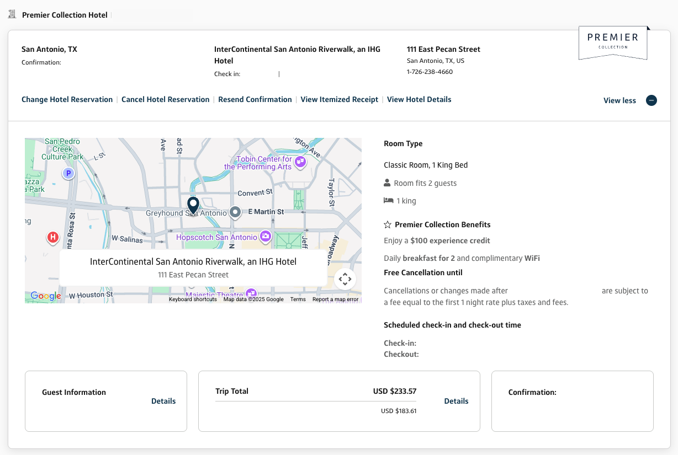This screenshot has height=455, width=678.
Task: Click Resend Confirmation link
Action: [x=255, y=99]
